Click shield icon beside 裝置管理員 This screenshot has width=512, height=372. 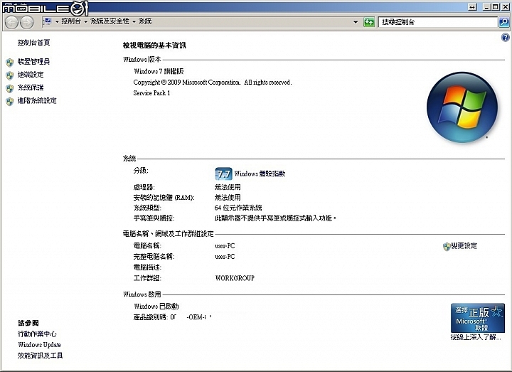(x=10, y=62)
